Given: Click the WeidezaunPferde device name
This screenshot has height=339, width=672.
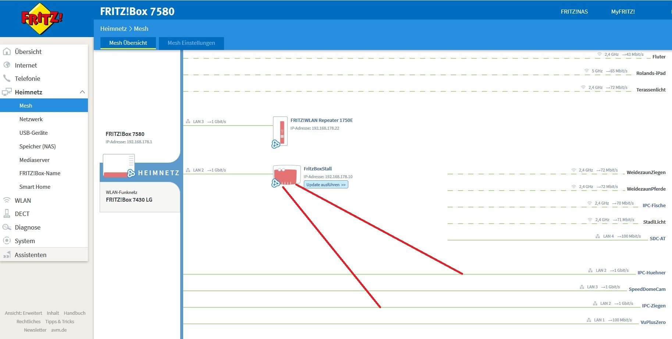Looking at the screenshot, I should (x=646, y=189).
